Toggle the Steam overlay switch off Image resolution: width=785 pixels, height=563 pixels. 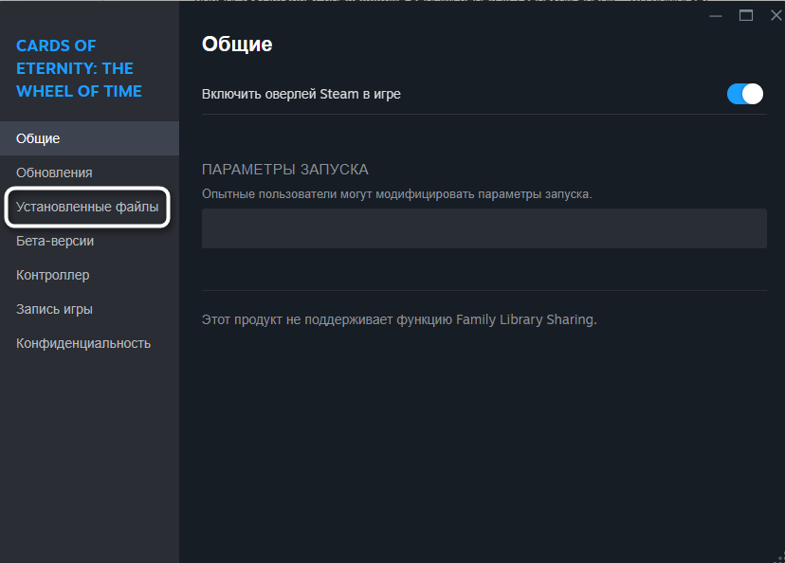tap(744, 94)
